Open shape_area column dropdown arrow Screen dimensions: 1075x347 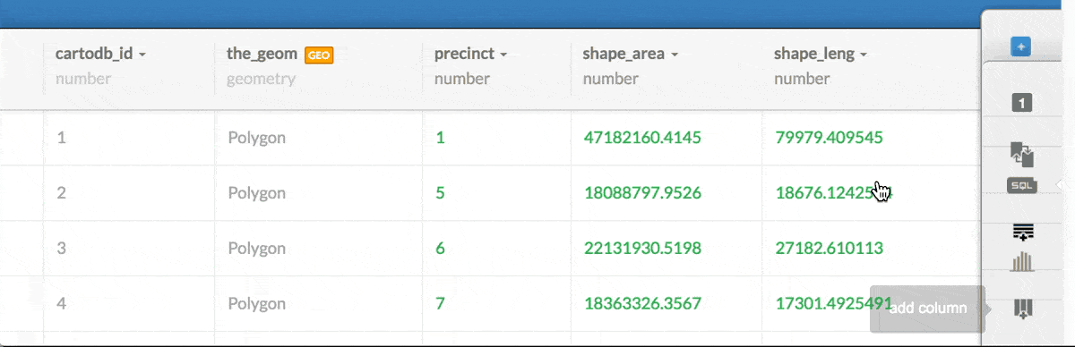pyautogui.click(x=675, y=55)
